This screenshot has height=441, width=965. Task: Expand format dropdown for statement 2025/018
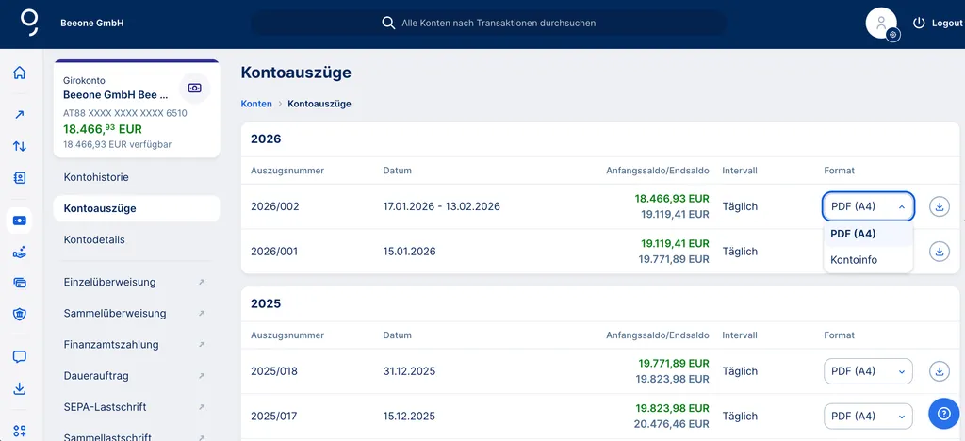coord(868,371)
